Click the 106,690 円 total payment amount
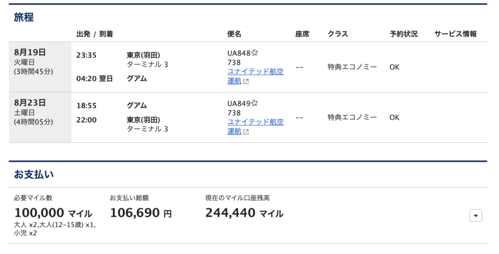 (x=141, y=213)
